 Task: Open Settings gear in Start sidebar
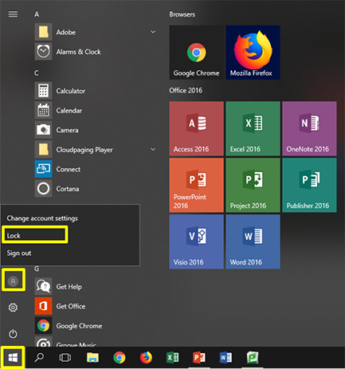pos(13,308)
